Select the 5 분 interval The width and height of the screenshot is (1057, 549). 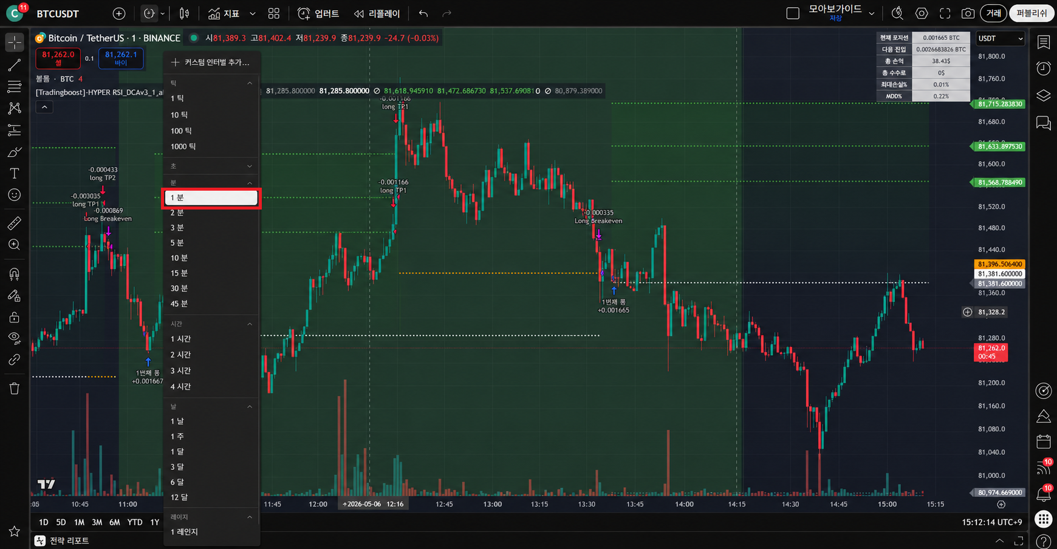pos(211,243)
